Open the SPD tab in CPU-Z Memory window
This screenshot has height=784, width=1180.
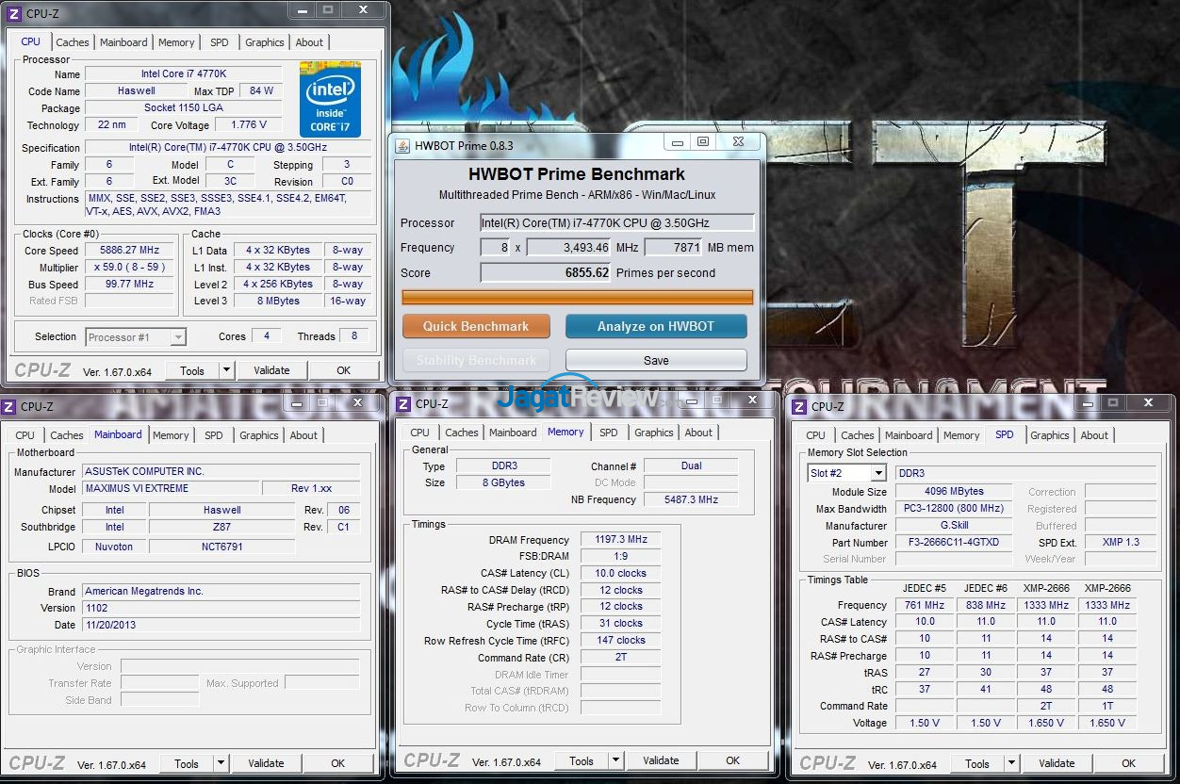coord(609,433)
